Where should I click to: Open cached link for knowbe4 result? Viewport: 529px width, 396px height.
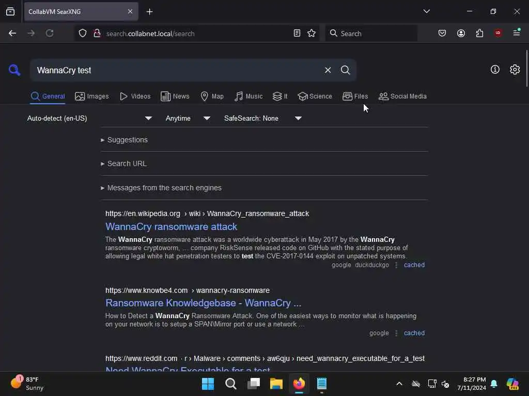coord(414,333)
